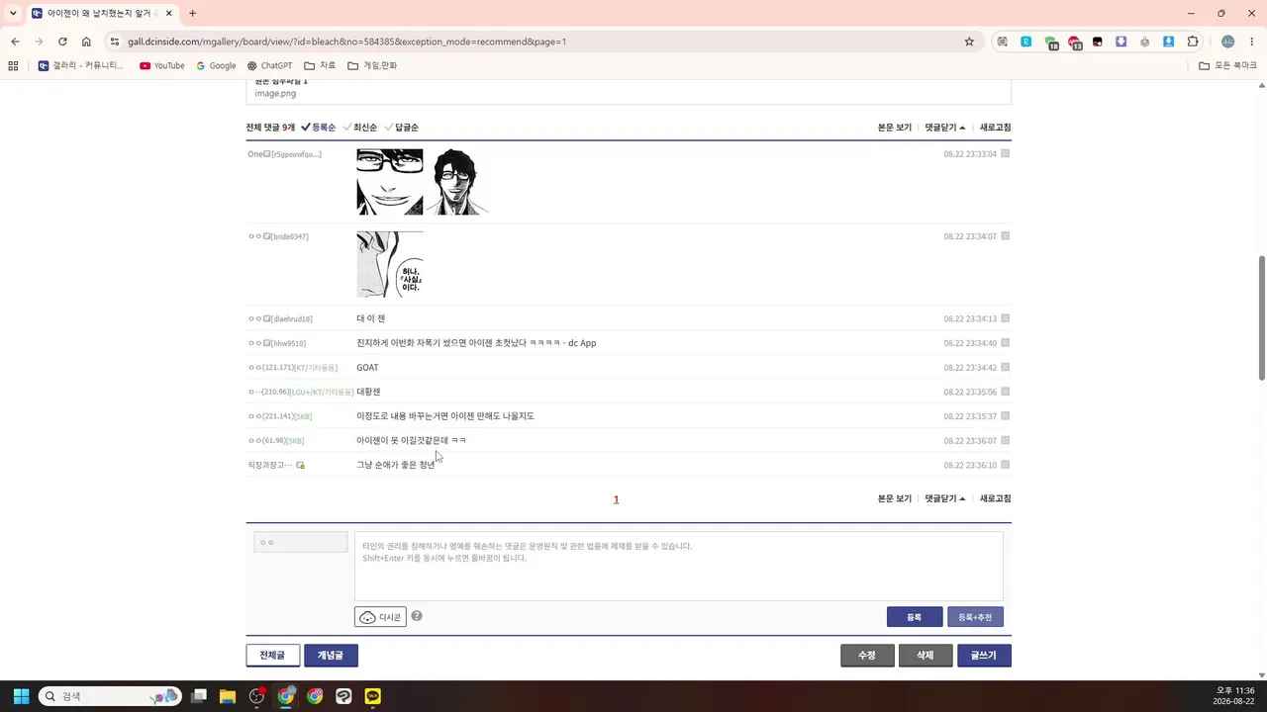Open the 디시콘 picker
The image size is (1267, 712).
pos(380,617)
